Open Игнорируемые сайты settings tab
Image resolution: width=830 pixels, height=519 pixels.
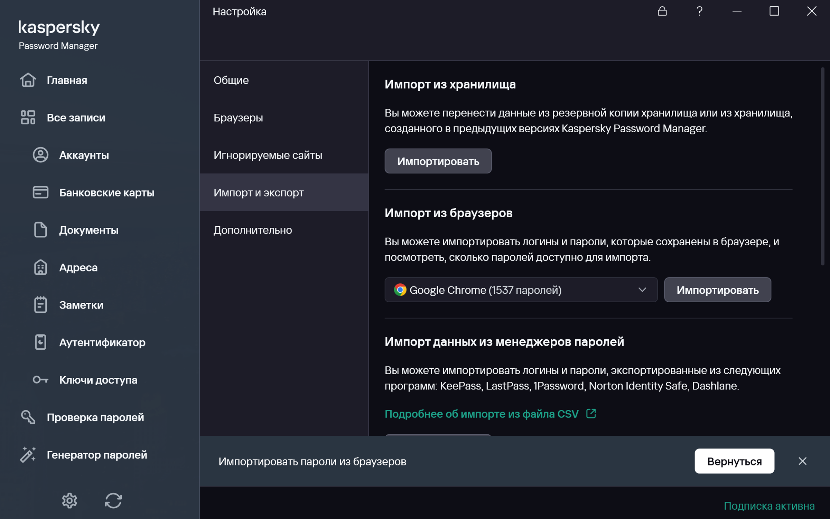click(268, 155)
